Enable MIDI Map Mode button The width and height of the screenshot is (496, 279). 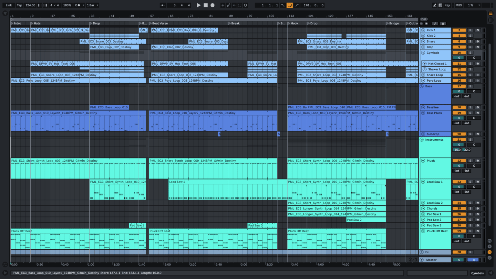tap(459, 5)
